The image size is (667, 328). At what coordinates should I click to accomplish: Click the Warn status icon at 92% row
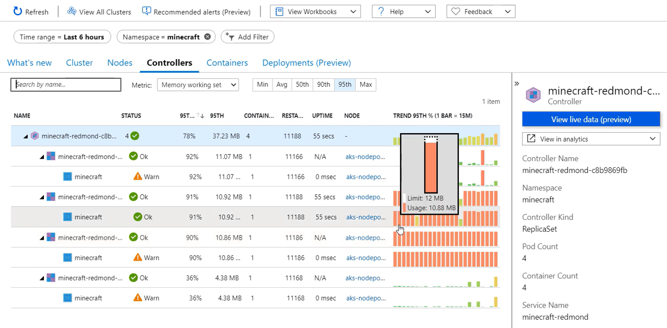click(138, 177)
